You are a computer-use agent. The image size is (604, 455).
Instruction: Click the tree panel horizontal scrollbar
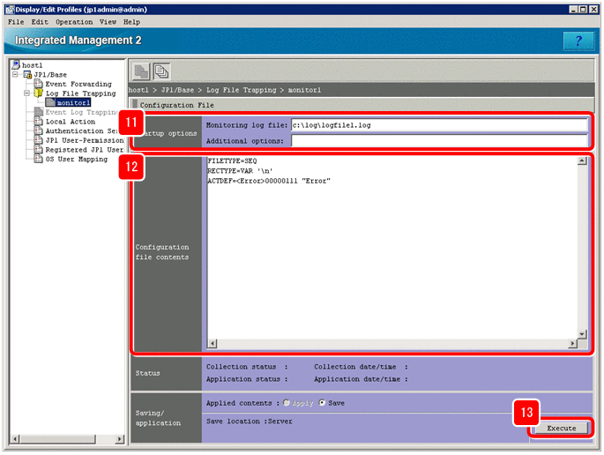(x=66, y=438)
